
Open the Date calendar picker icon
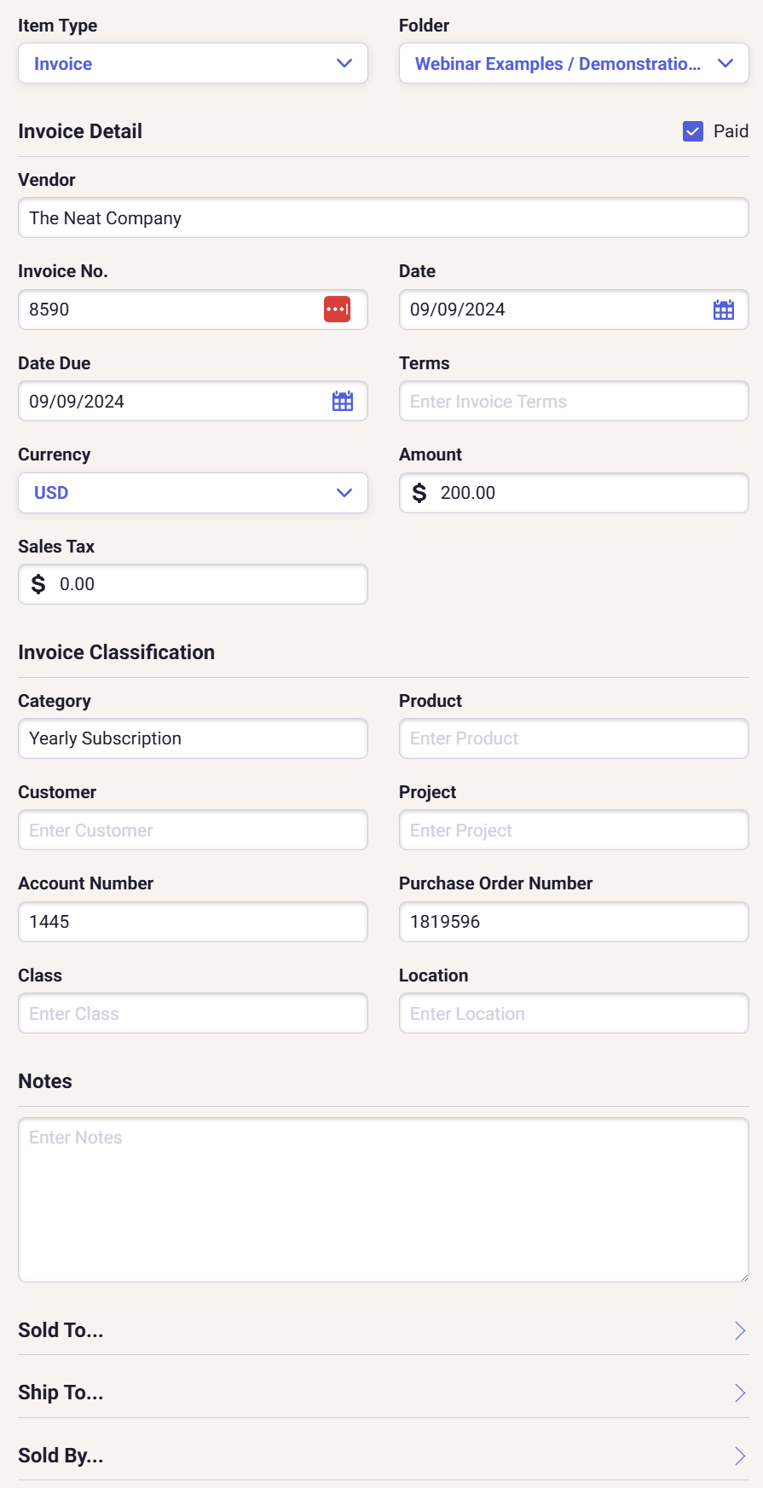pyautogui.click(x=724, y=310)
